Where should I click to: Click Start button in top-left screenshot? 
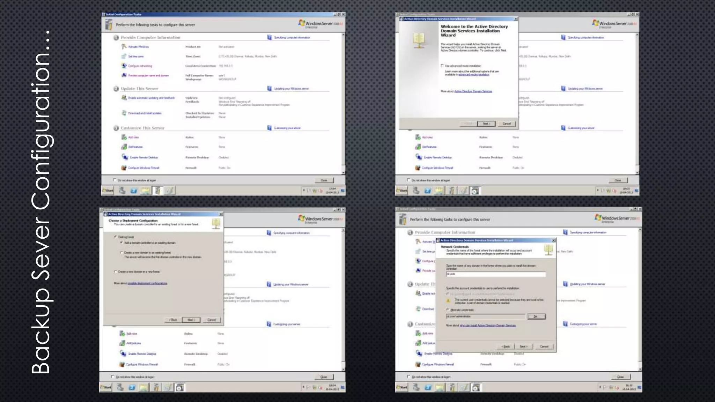108,191
